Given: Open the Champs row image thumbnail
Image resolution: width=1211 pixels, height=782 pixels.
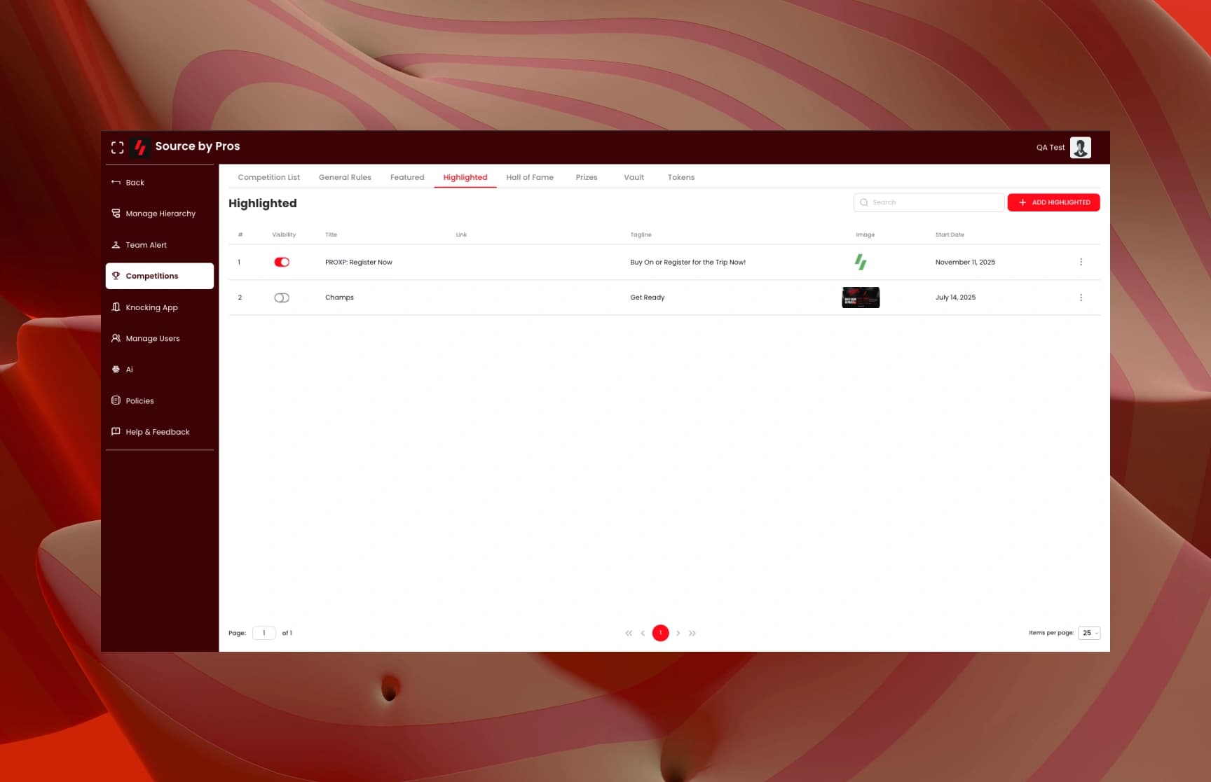Looking at the screenshot, I should [861, 298].
